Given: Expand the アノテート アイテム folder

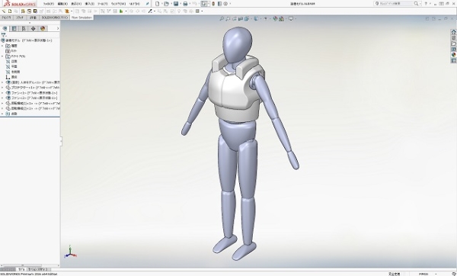Looking at the screenshot, I should coord(2,56).
